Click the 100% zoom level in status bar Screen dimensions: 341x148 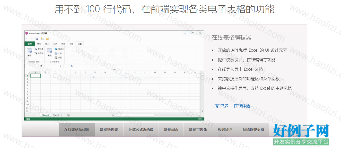tap(200, 119)
